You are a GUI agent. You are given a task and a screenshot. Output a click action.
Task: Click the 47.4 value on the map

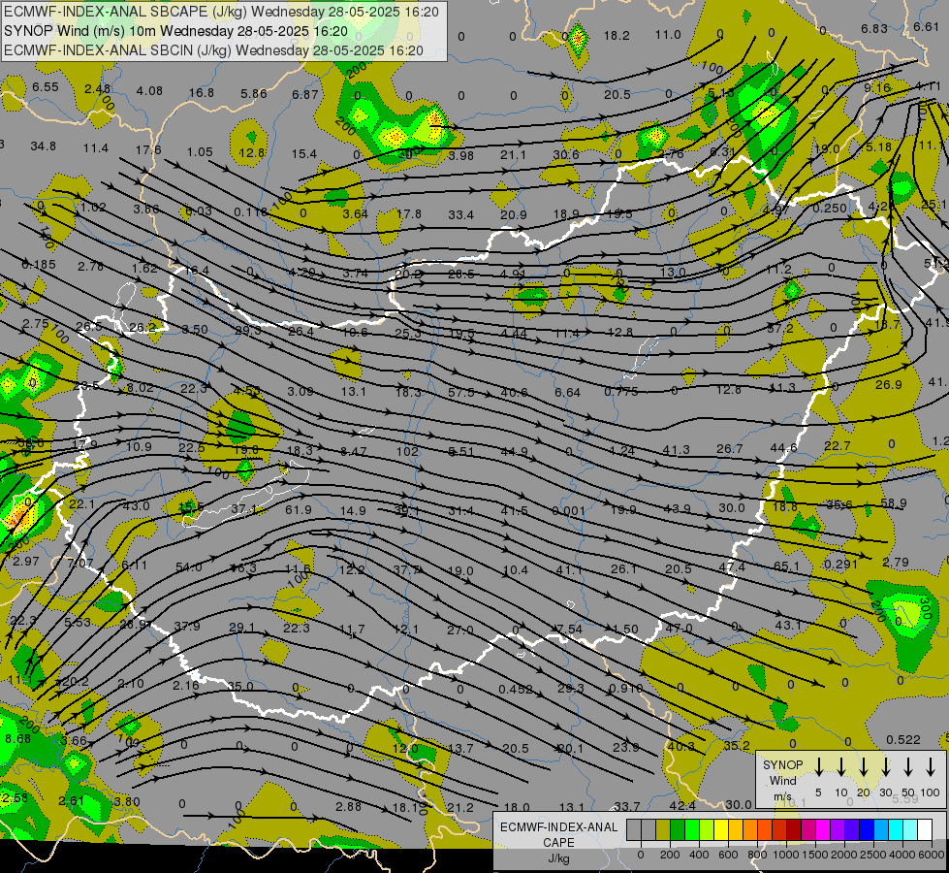click(732, 567)
